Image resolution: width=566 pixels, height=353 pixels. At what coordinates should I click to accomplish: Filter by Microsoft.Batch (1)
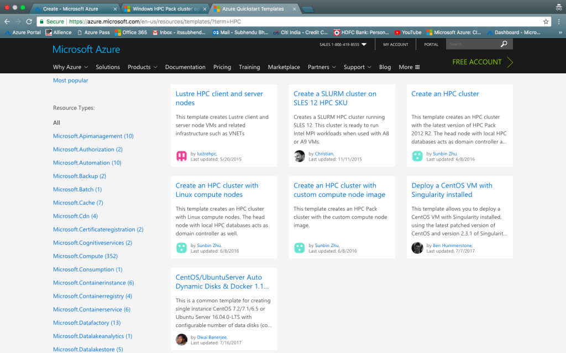point(77,190)
